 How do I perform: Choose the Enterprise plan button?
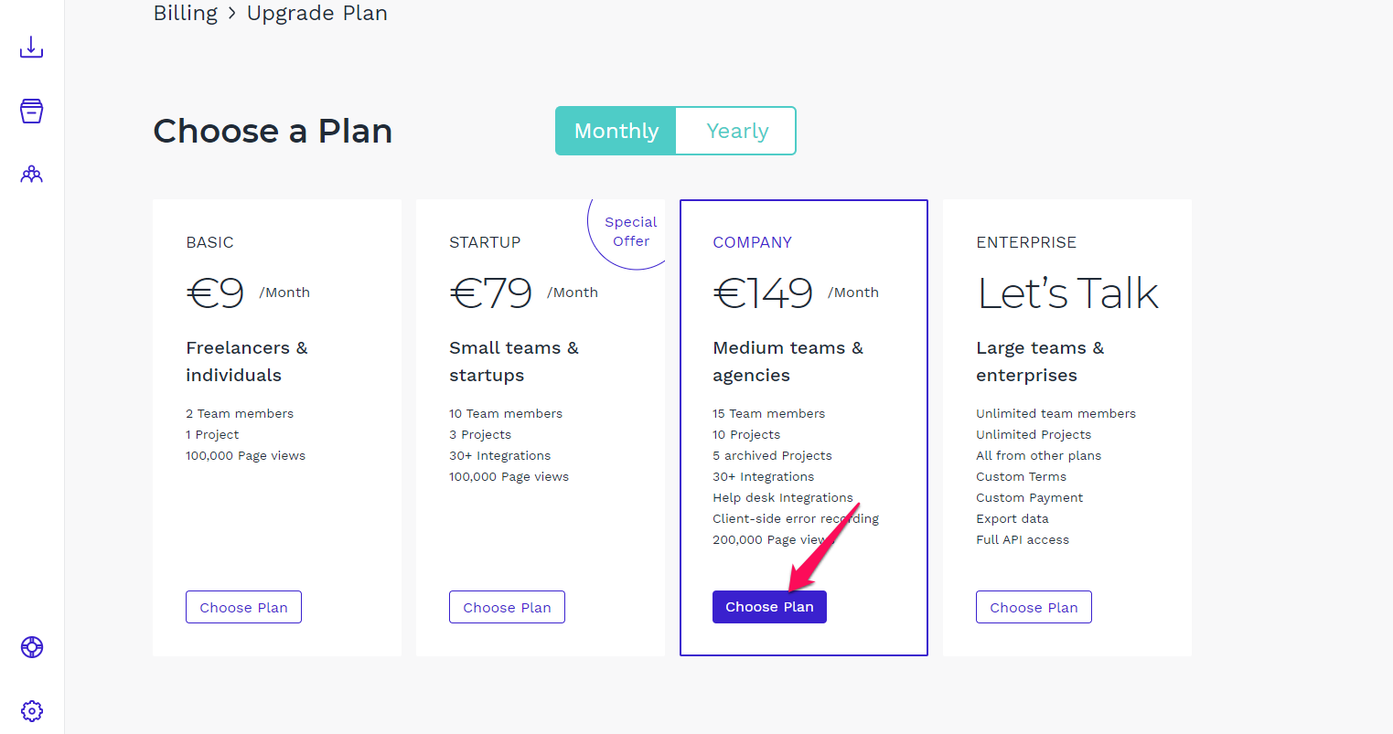[1034, 607]
